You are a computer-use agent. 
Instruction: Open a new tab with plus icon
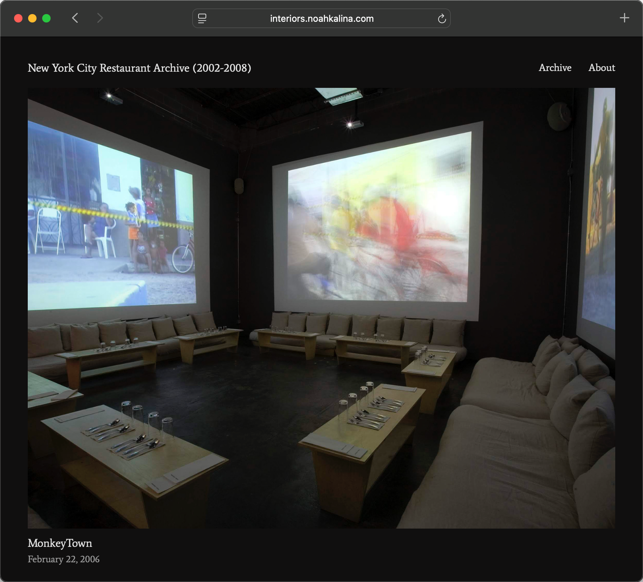coord(624,18)
